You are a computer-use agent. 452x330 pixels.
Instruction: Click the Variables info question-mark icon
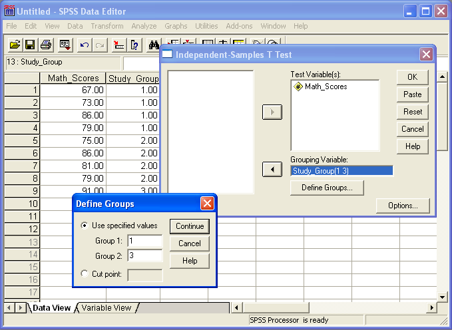pos(134,45)
